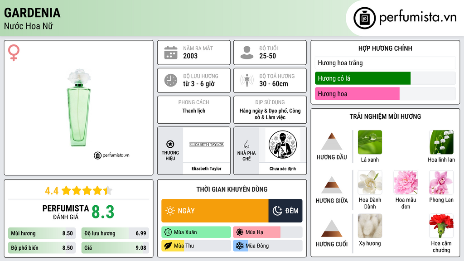Image resolution: width=464 pixels, height=261 pixels.
Task: Click the Chưa xác định perfumer caption
Action: click(283, 169)
